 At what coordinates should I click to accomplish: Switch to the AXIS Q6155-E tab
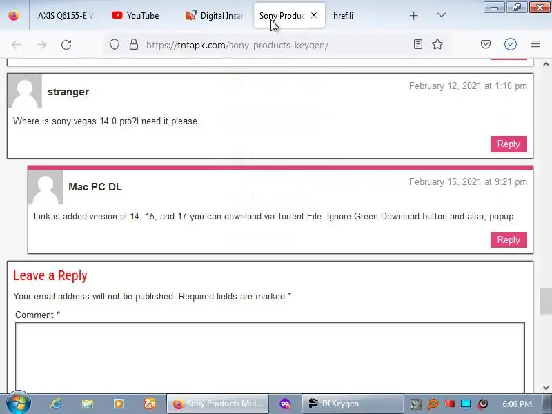(x=66, y=16)
